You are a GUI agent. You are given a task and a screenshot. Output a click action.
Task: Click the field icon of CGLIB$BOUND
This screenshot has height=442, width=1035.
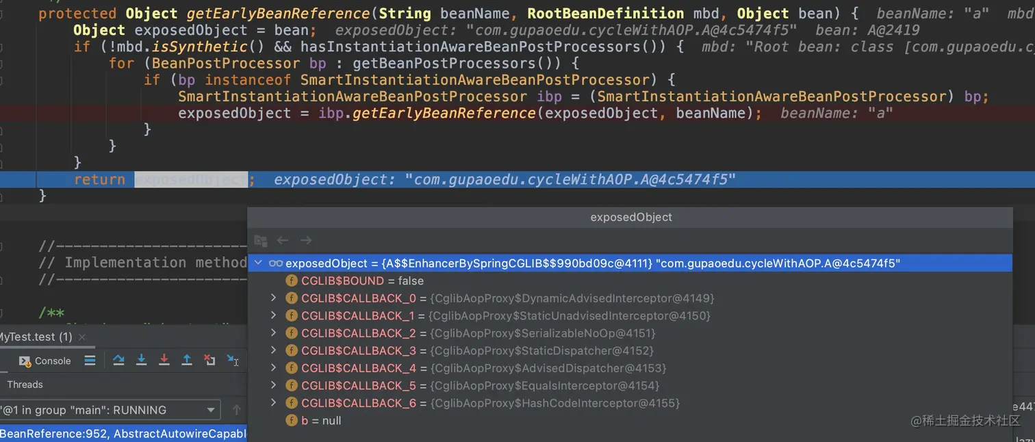click(x=292, y=281)
